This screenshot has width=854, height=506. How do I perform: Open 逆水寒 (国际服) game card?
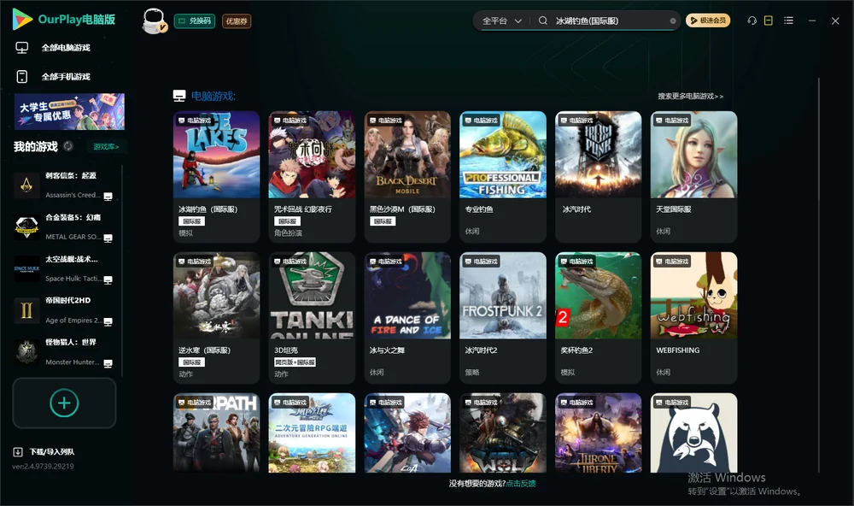[x=216, y=318]
